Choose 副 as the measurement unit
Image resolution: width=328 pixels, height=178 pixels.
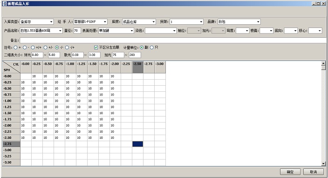(x=142, y=48)
